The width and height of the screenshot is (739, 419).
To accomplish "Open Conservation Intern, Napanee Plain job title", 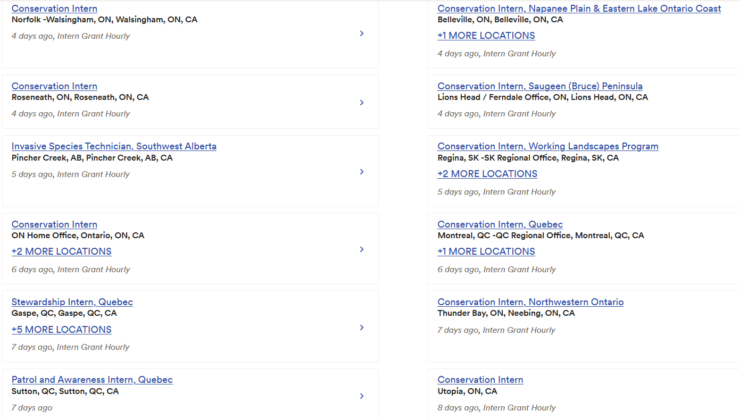I will click(579, 9).
